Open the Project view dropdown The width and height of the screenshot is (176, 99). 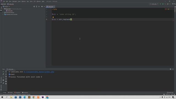tap(6, 7)
